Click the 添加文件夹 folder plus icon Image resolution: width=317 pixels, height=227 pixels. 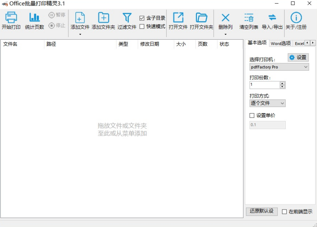pyautogui.click(x=103, y=17)
